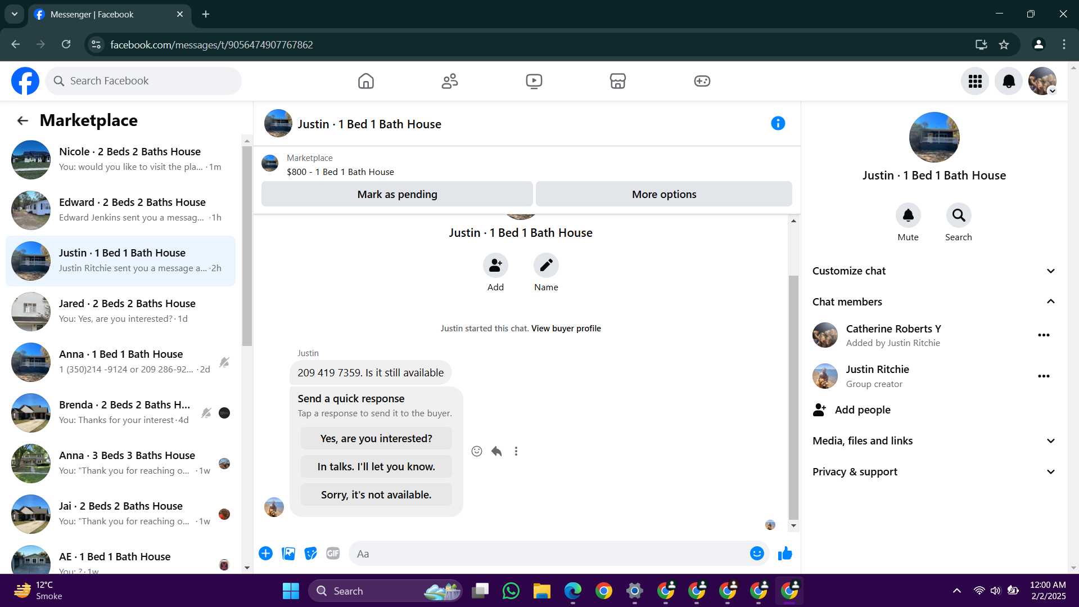This screenshot has height=607, width=1079.
Task: Collapse the Chat members section
Action: coord(934,302)
